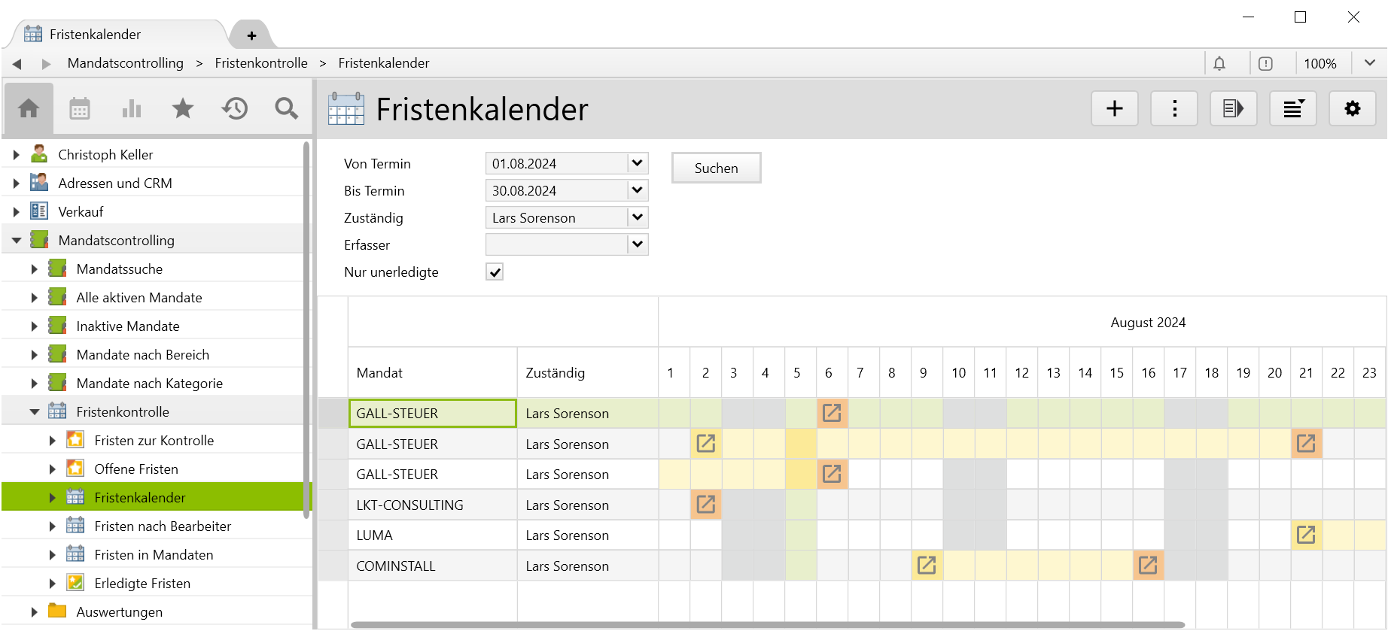
Task: Collapse the Mandatscontrolling tree node
Action: [17, 241]
